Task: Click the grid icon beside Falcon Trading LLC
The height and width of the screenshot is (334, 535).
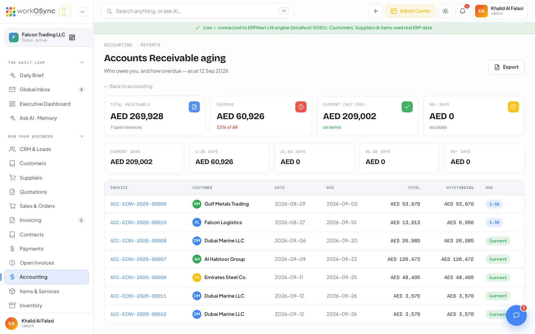Action: tap(72, 37)
